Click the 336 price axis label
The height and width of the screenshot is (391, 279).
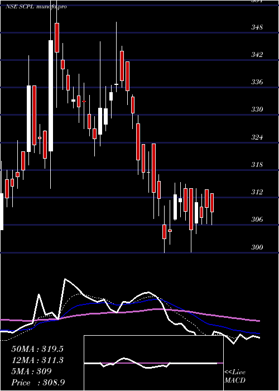pos(257,82)
